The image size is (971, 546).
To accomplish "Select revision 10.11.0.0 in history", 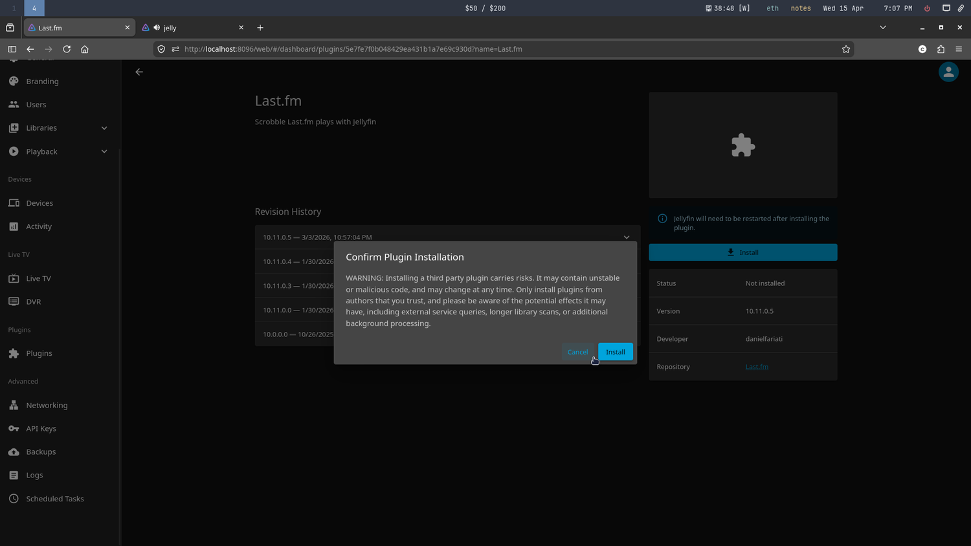I will [x=298, y=311].
